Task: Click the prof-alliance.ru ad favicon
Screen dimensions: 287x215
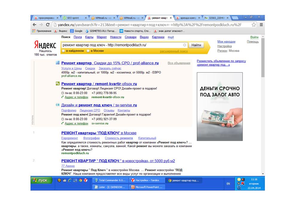Action: coord(57,63)
